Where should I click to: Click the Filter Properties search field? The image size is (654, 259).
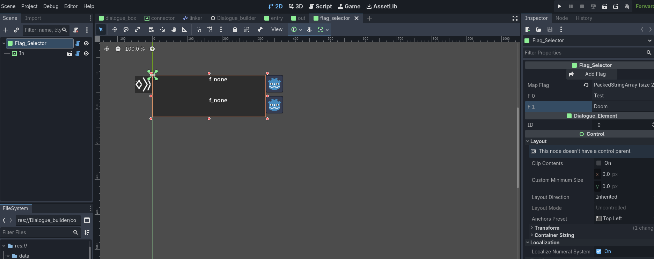pos(589,53)
